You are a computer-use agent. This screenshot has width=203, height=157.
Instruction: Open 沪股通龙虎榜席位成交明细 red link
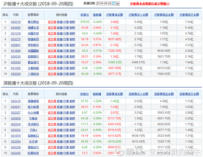(x=150, y=4)
